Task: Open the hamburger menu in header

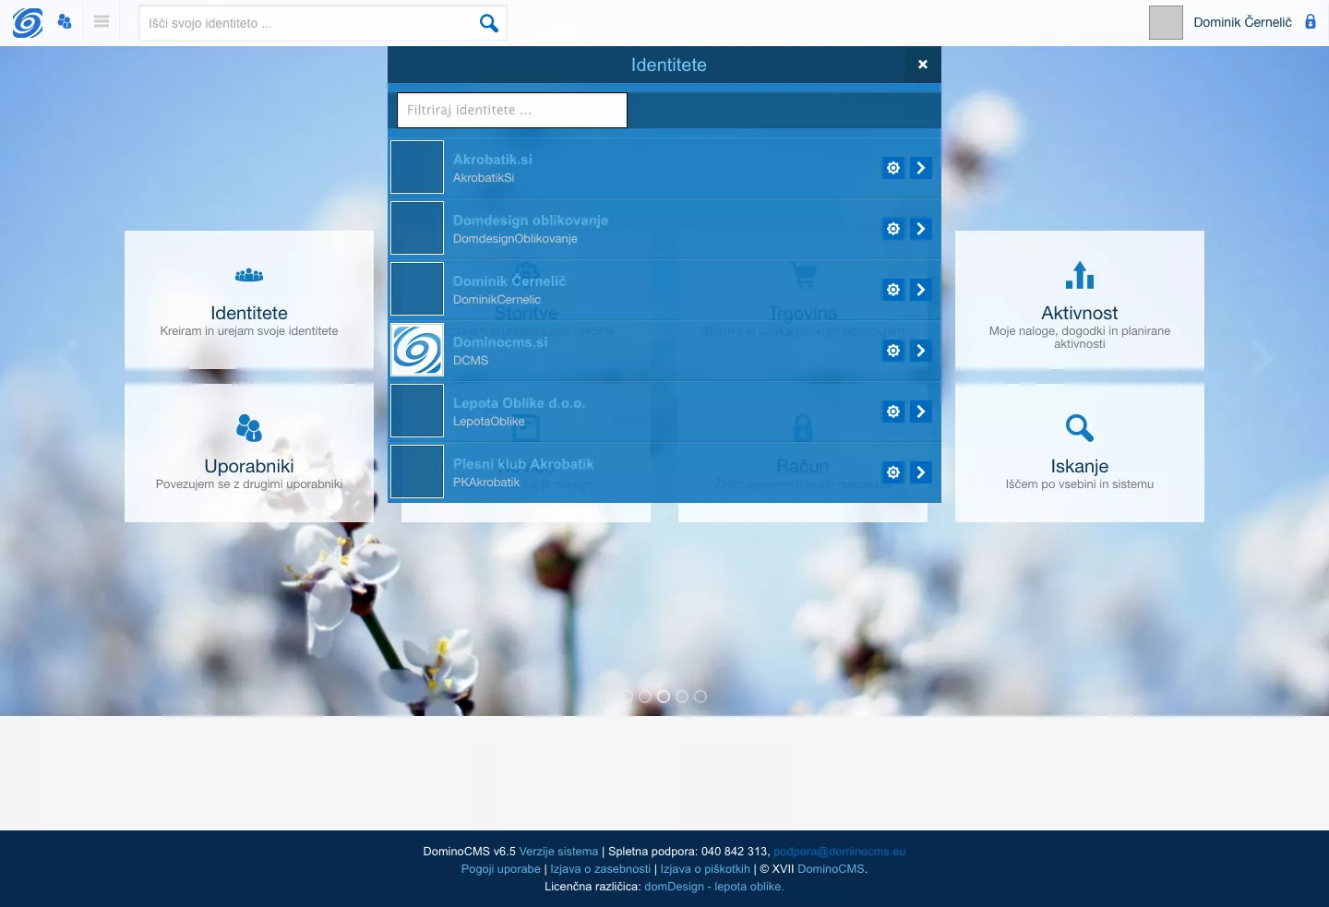Action: click(102, 21)
